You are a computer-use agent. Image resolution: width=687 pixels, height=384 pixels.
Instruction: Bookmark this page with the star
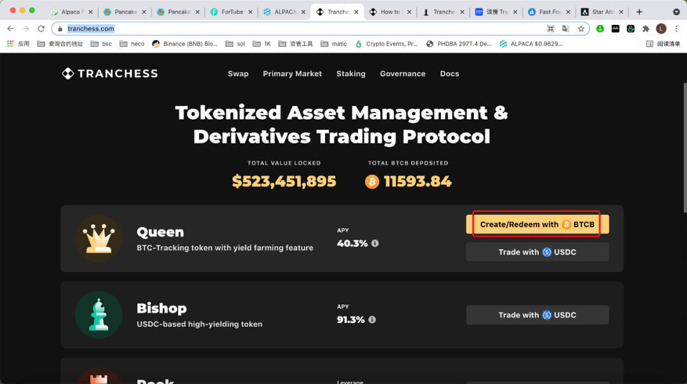pos(581,29)
